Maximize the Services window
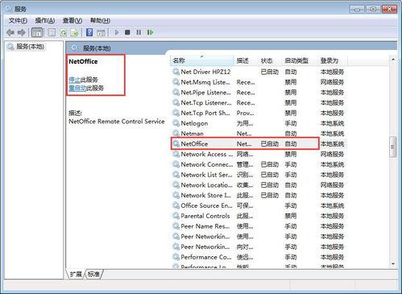This screenshot has width=402, height=294. 373,10
